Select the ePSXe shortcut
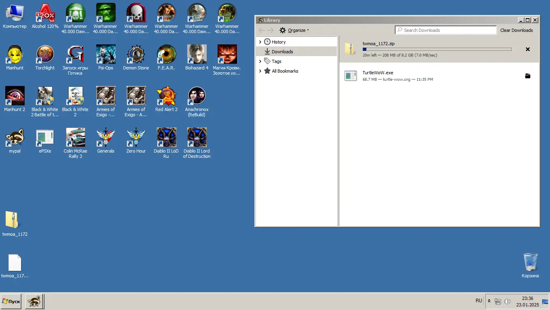 pos(45,141)
